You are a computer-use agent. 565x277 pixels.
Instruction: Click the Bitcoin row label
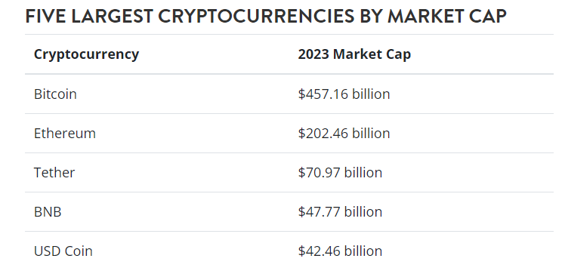[55, 94]
